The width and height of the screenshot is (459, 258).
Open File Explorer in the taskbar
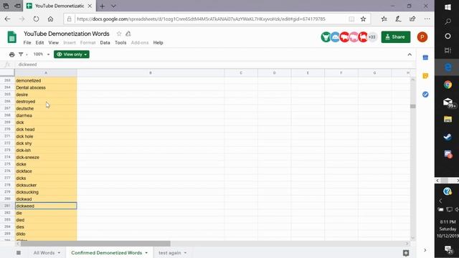click(448, 120)
